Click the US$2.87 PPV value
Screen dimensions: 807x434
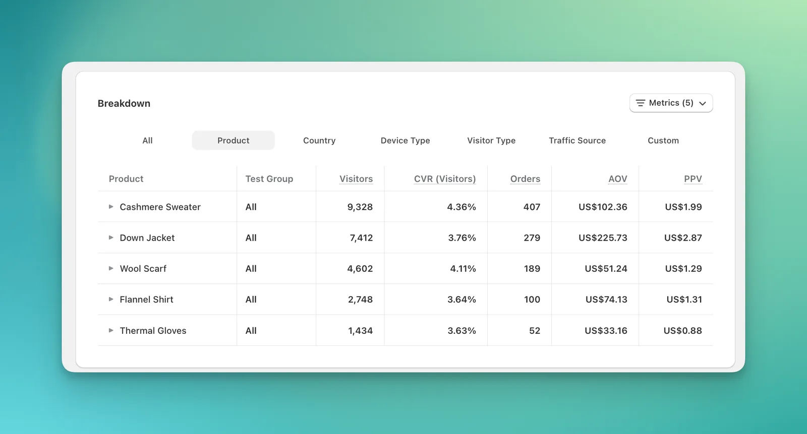683,238
